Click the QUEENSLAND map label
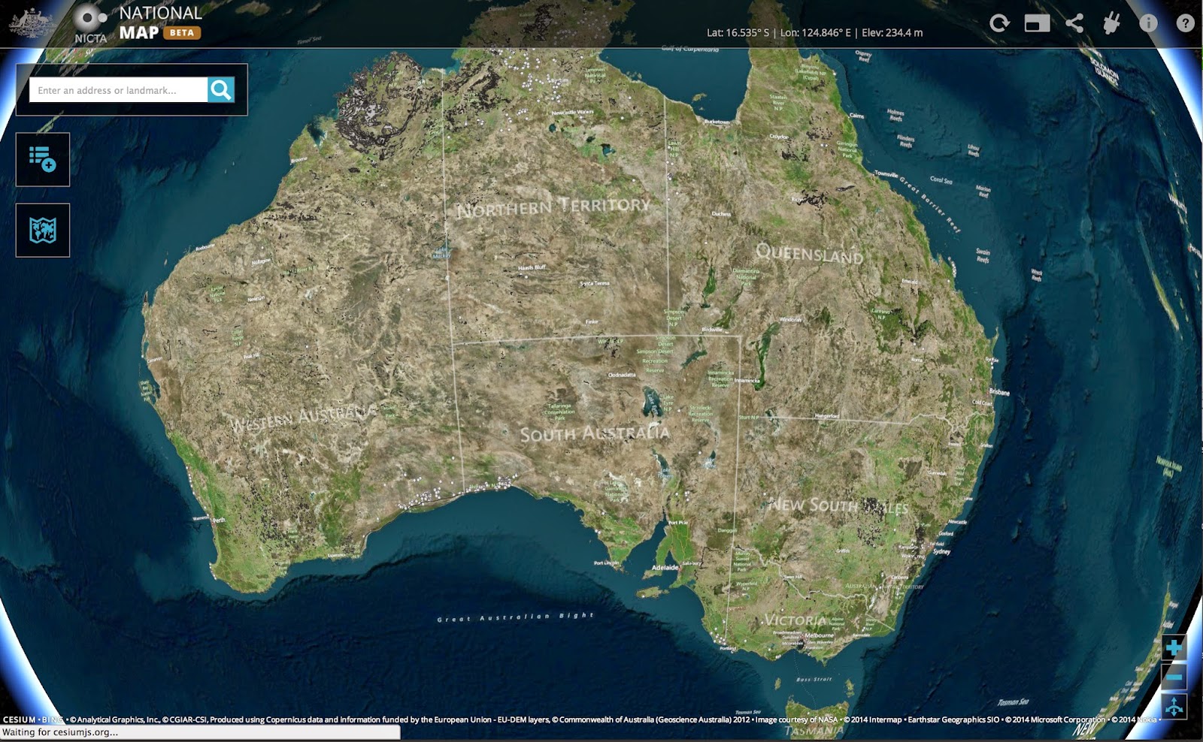Screen dimensions: 1203x742 (x=809, y=253)
